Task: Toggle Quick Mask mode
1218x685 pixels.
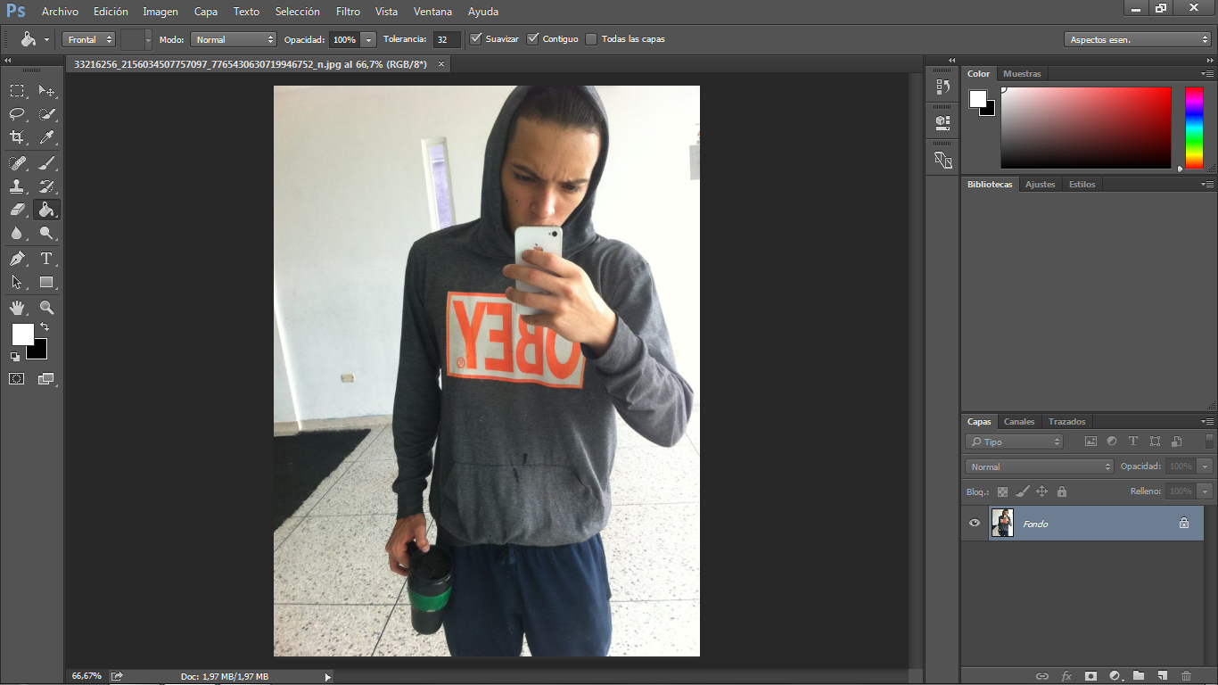Action: pyautogui.click(x=17, y=378)
